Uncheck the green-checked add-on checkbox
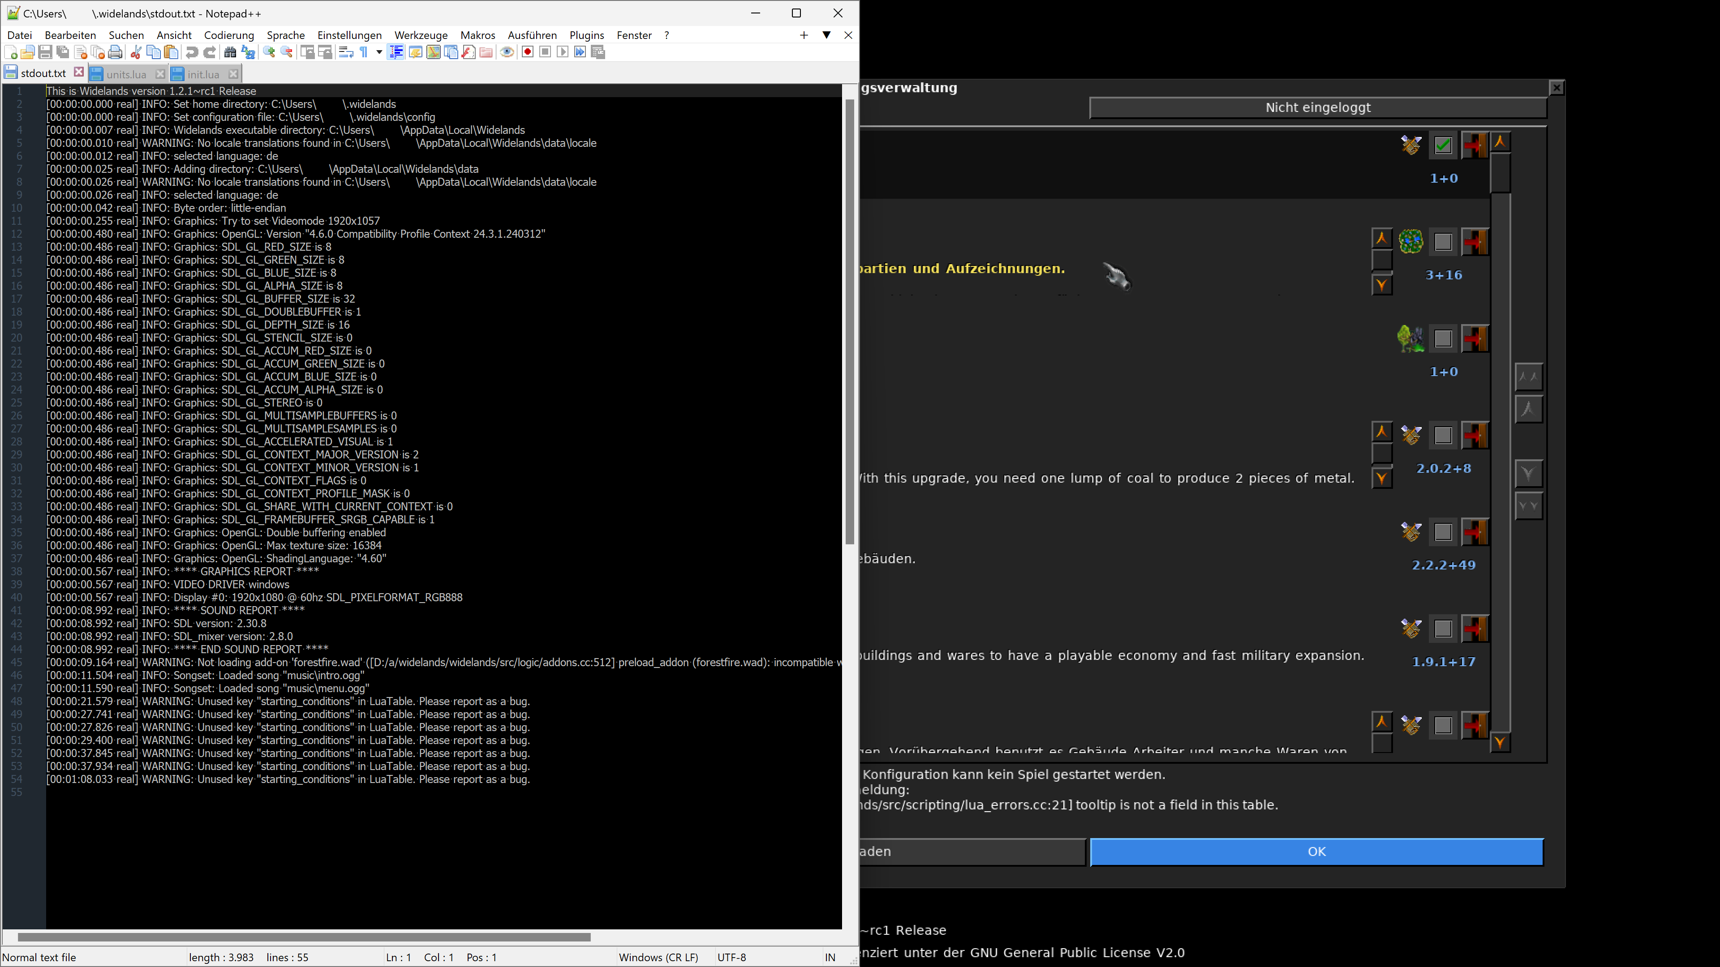1720x967 pixels. (1443, 145)
